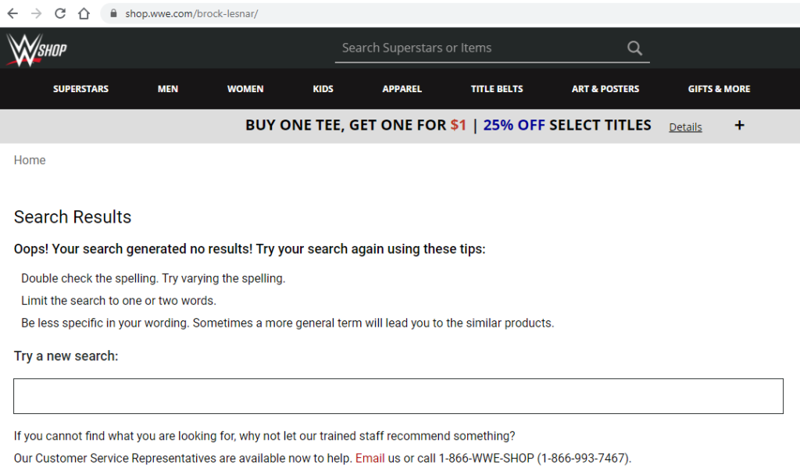800x475 pixels.
Task: Click the red Email link
Action: click(370, 458)
